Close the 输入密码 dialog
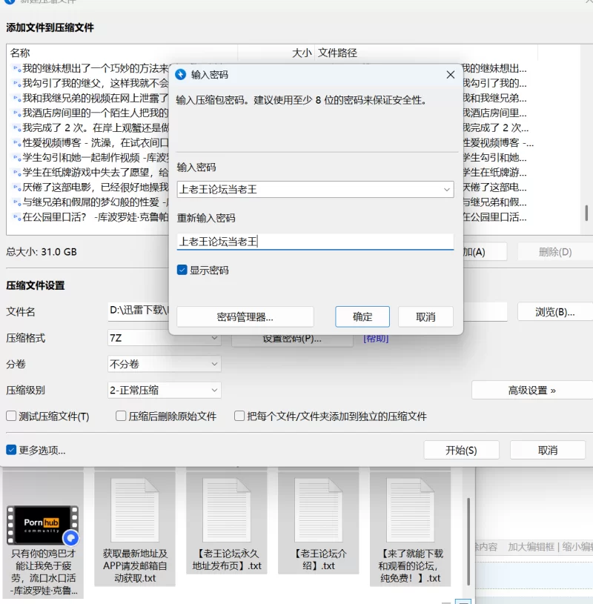Viewport: 593px width, 604px height. click(x=451, y=75)
